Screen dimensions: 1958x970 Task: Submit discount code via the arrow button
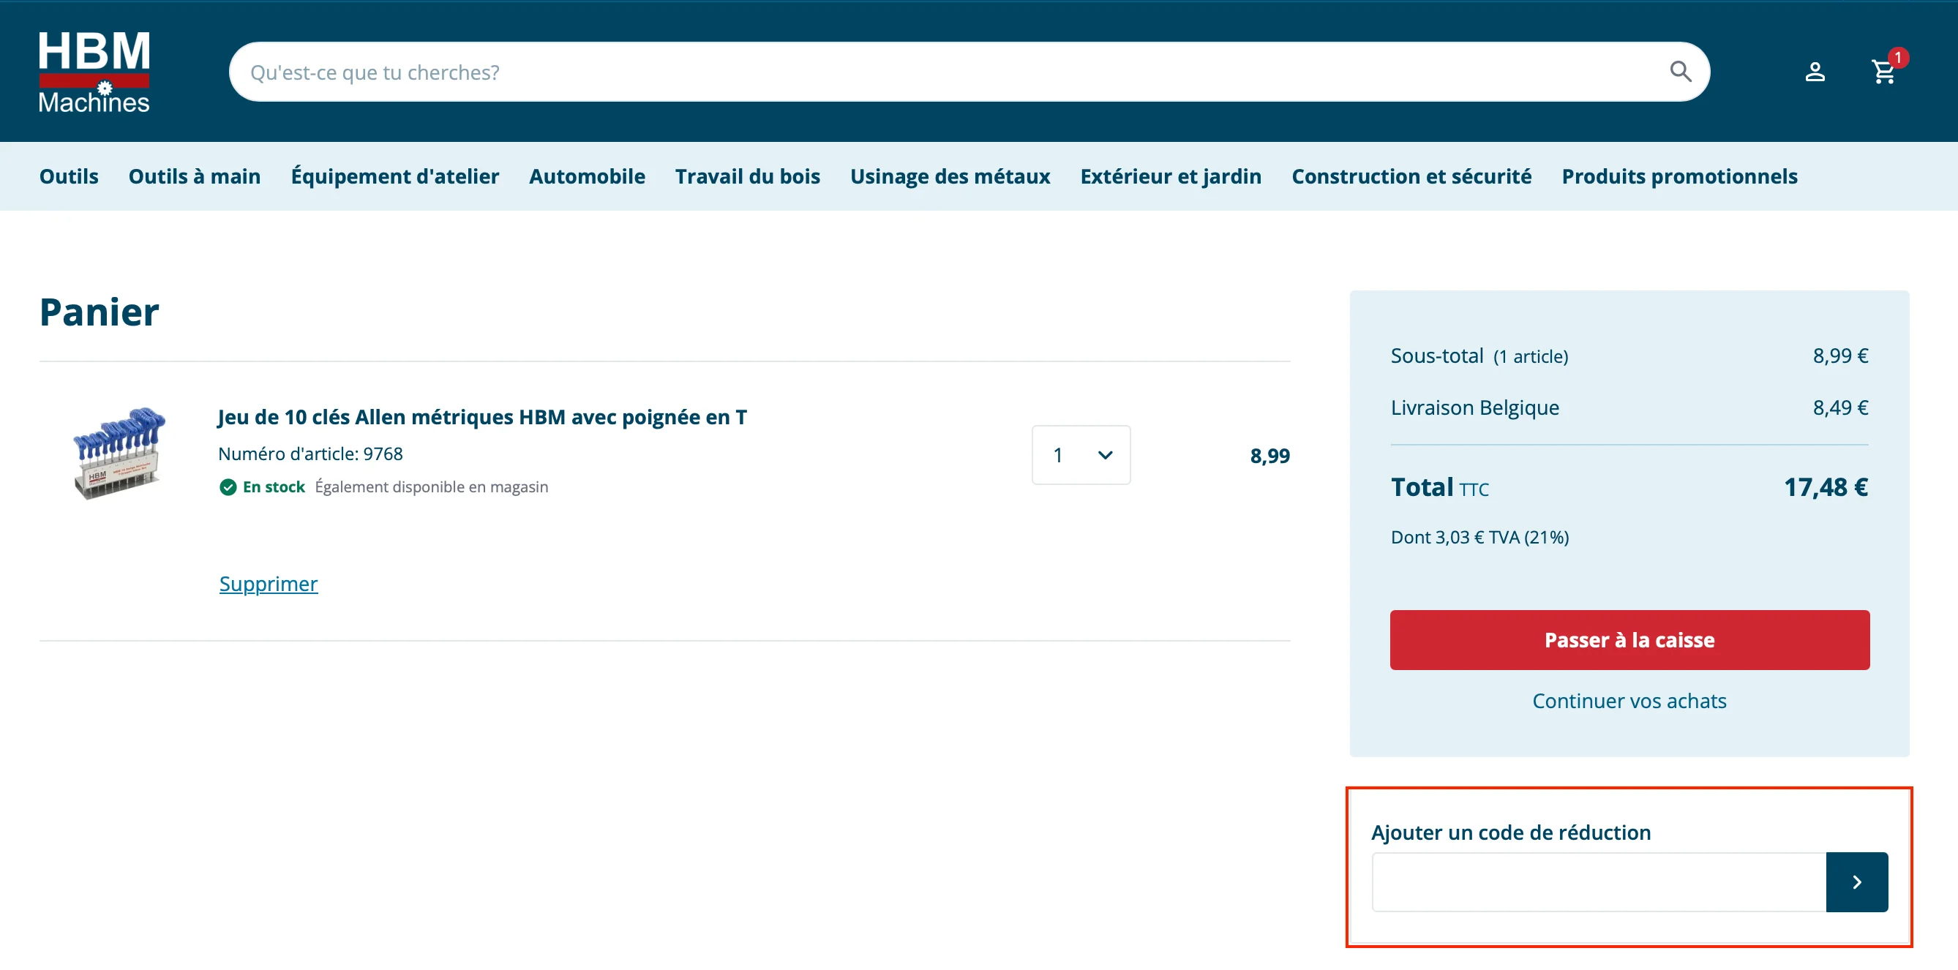tap(1857, 881)
